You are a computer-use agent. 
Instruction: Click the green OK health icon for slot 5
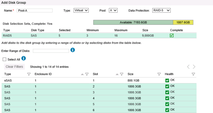pos(167,104)
